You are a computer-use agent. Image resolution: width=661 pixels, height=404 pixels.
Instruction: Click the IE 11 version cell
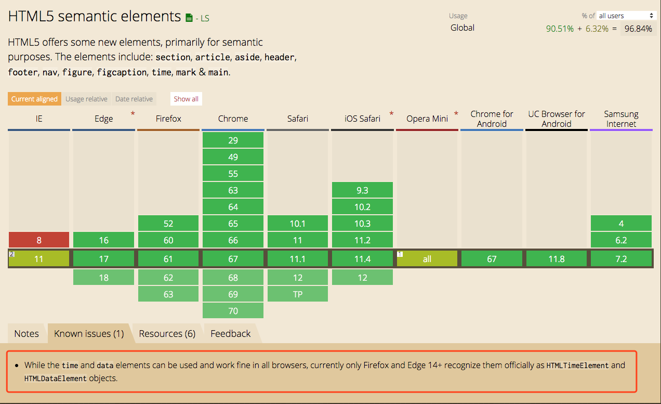coord(39,259)
